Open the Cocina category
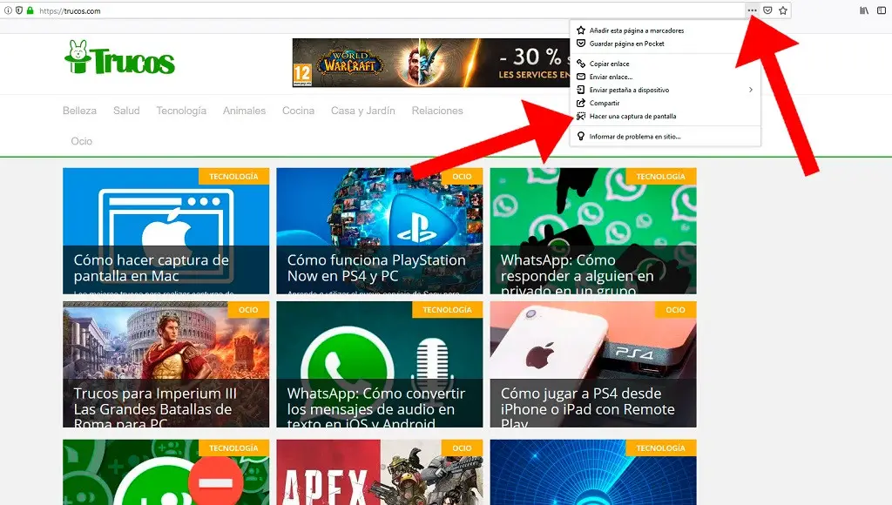 click(298, 111)
